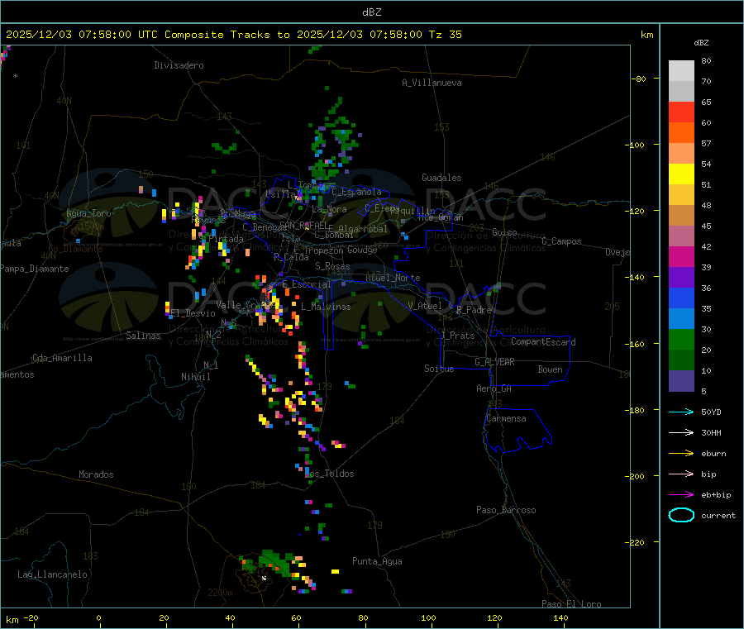
Task: Click the G_Campos map label
Action: 562,241
